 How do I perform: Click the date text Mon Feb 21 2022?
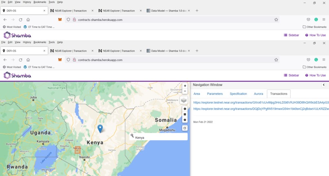(x=203, y=122)
